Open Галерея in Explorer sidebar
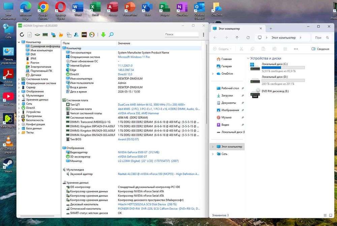337x226 pixels. 226,66
